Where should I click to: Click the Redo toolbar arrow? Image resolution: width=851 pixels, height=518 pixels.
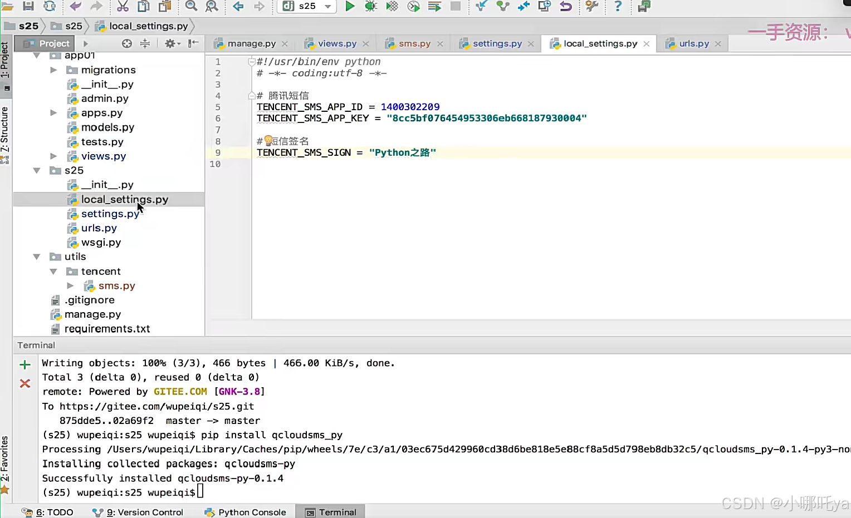96,6
